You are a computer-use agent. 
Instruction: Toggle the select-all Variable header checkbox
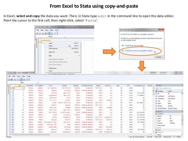coord(156,91)
